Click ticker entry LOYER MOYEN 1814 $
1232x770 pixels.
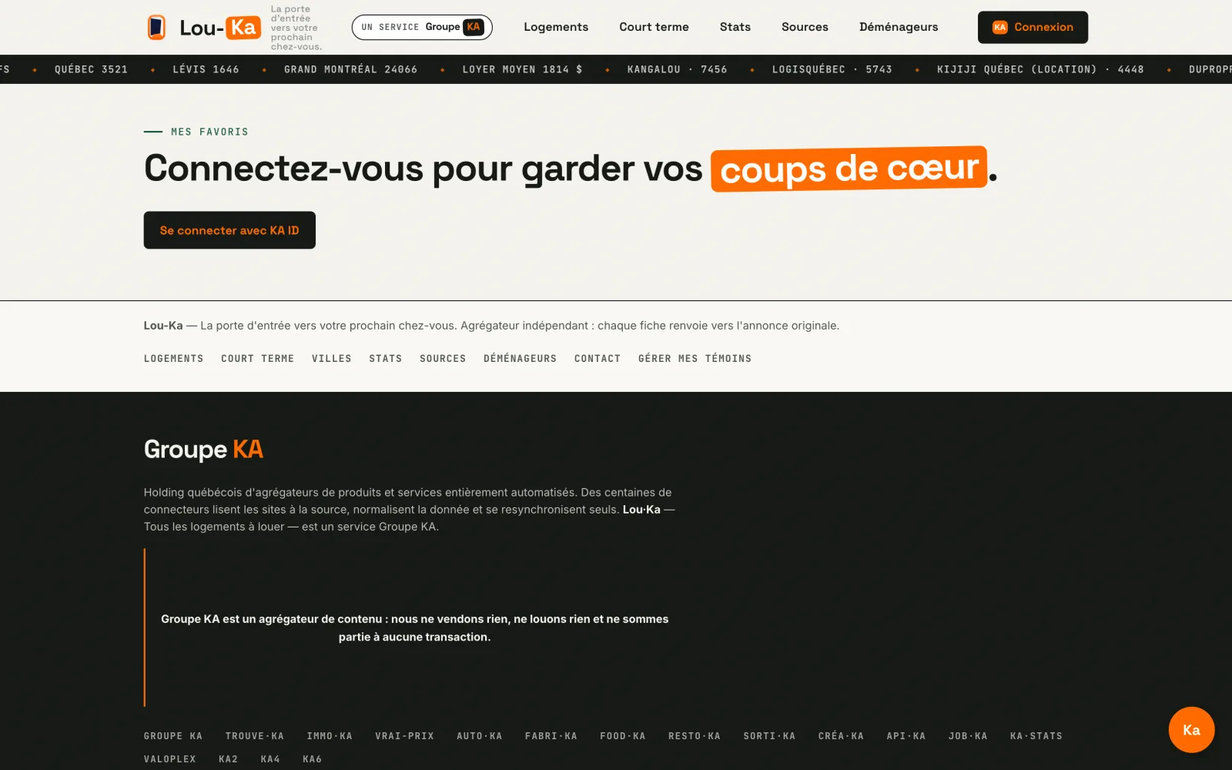click(x=523, y=69)
